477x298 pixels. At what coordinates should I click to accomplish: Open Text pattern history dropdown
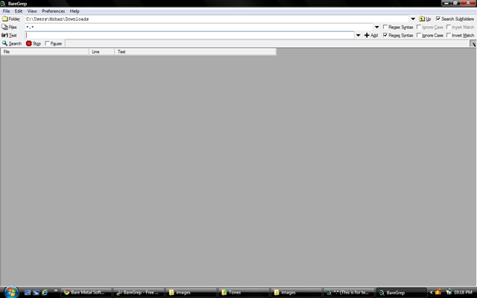358,35
